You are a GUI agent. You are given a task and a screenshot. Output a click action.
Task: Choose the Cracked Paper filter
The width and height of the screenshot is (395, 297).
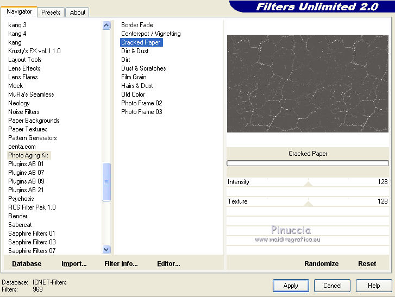point(141,42)
